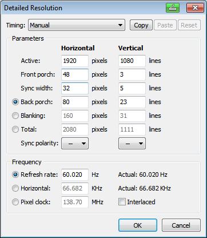Open the horizontal sync polarity dropdown
The width and height of the screenshot is (207, 238).
point(75,144)
